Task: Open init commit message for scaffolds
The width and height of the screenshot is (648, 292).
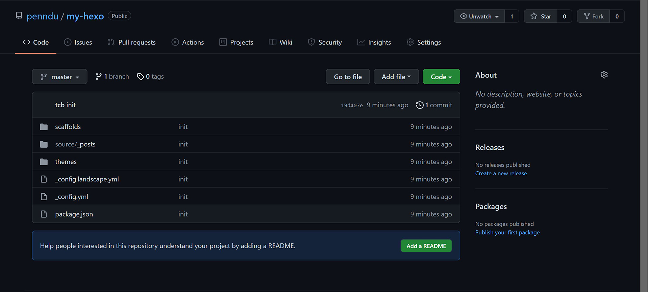Action: point(183,126)
